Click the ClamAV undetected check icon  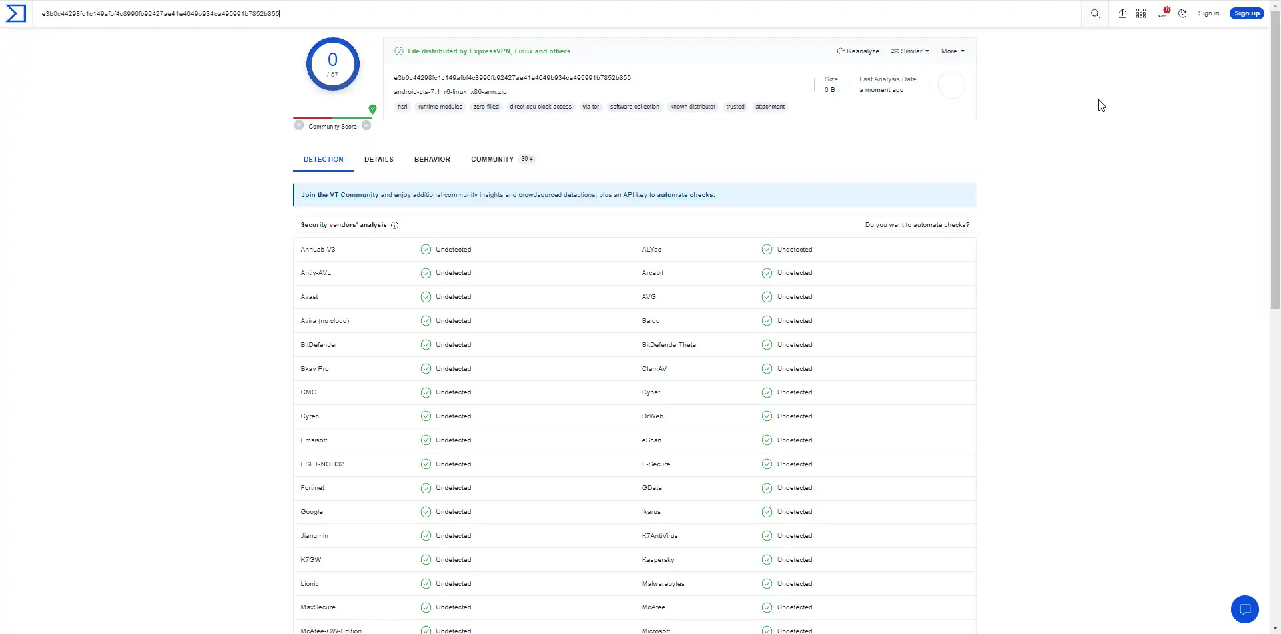tap(767, 369)
